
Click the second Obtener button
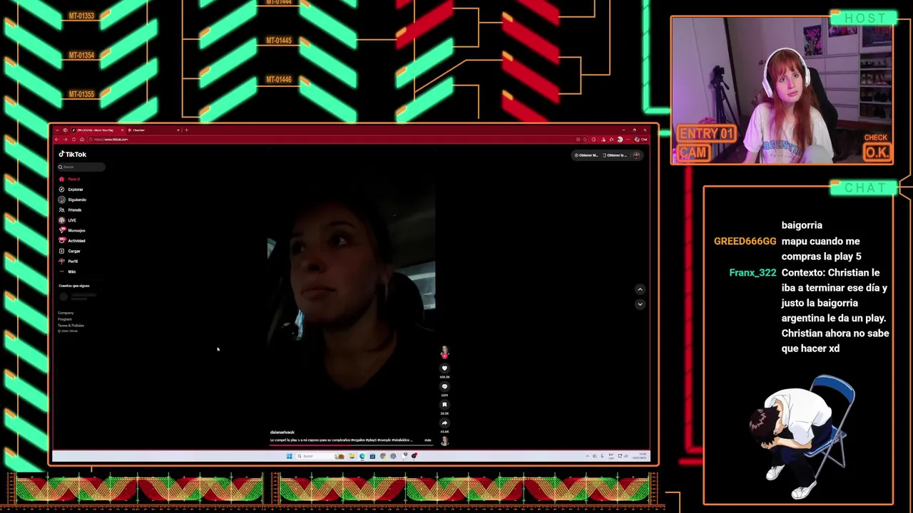615,155
